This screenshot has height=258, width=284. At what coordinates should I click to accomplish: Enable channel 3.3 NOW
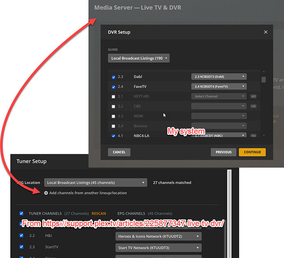point(113,116)
